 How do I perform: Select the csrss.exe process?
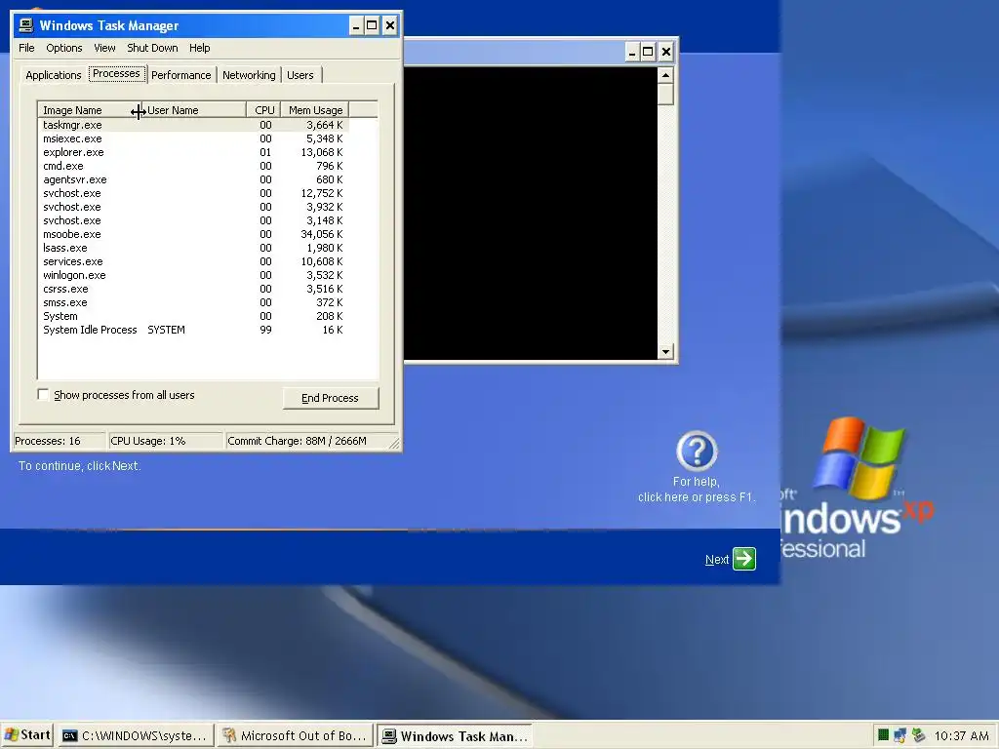point(194,289)
